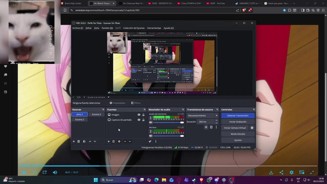The height and width of the screenshot is (184, 327).
Task: Open the Vista menu
Action: 97,28
